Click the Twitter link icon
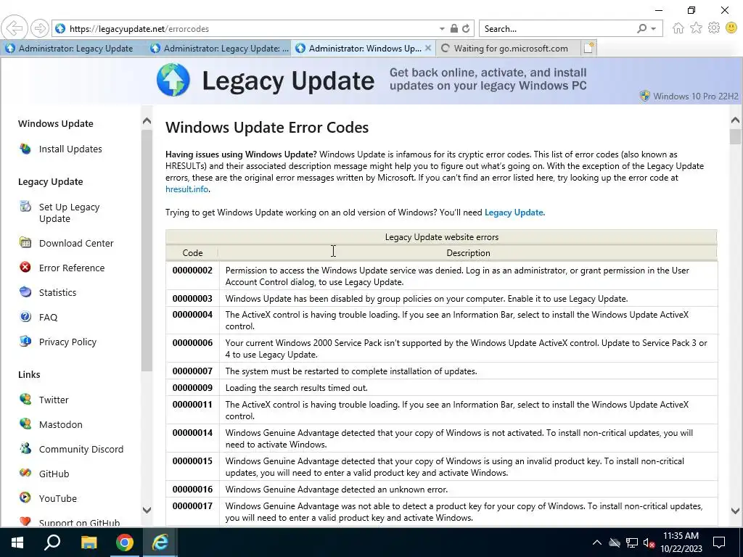 pyautogui.click(x=25, y=399)
